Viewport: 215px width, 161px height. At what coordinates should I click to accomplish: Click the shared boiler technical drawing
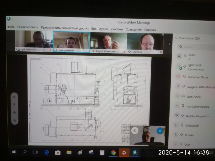point(89,100)
